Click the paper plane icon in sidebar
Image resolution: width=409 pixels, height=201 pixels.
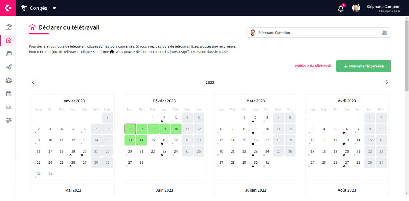click(9, 67)
